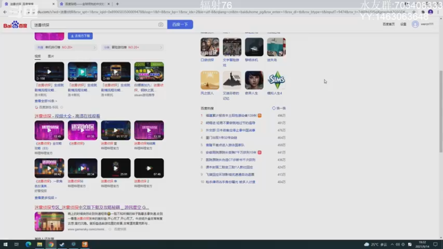
Task: Open the Windows Start menu
Action: 6,244
